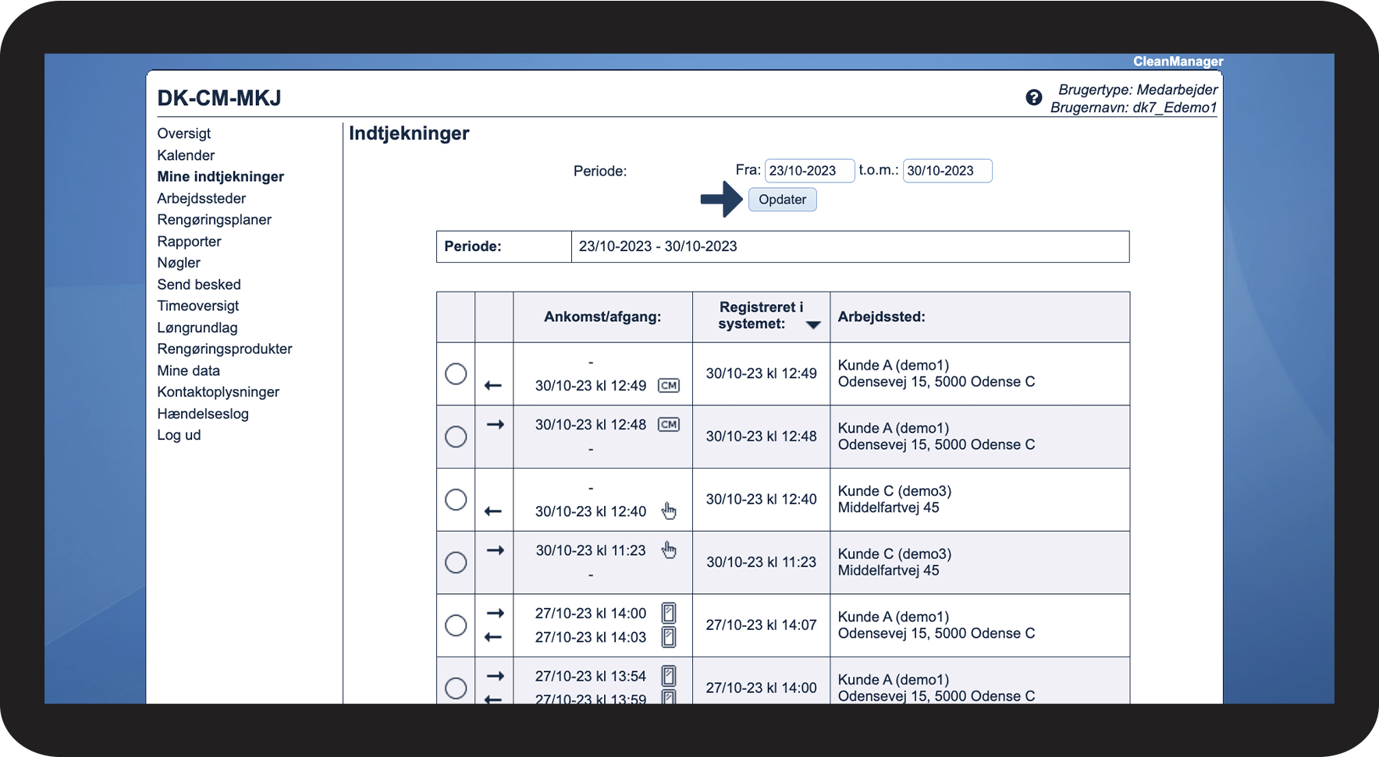The width and height of the screenshot is (1379, 757).
Task: Open Rapporter menu item
Action: click(x=190, y=242)
